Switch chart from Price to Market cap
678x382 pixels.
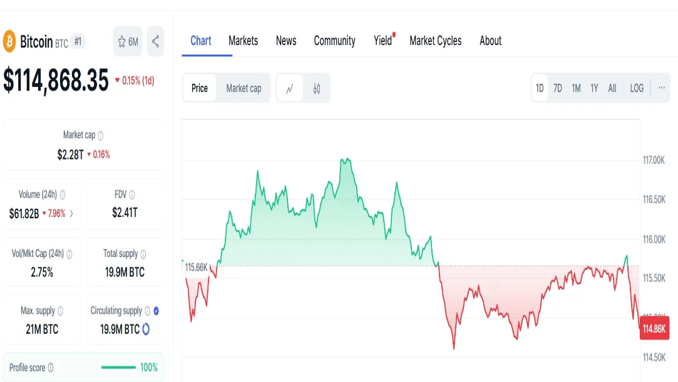coord(244,88)
